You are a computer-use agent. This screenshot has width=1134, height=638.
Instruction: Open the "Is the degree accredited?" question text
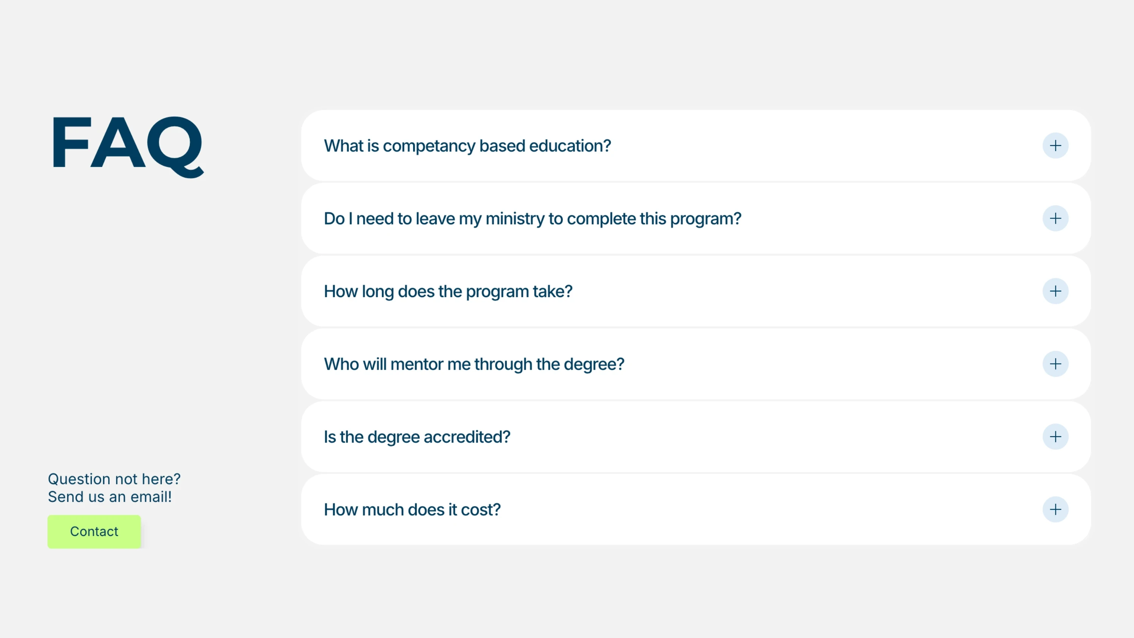click(417, 437)
